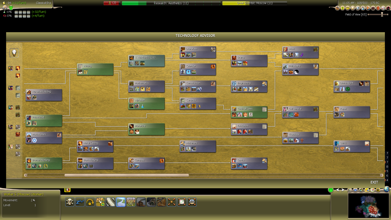Select the Aesthetics technology box

click(147, 61)
